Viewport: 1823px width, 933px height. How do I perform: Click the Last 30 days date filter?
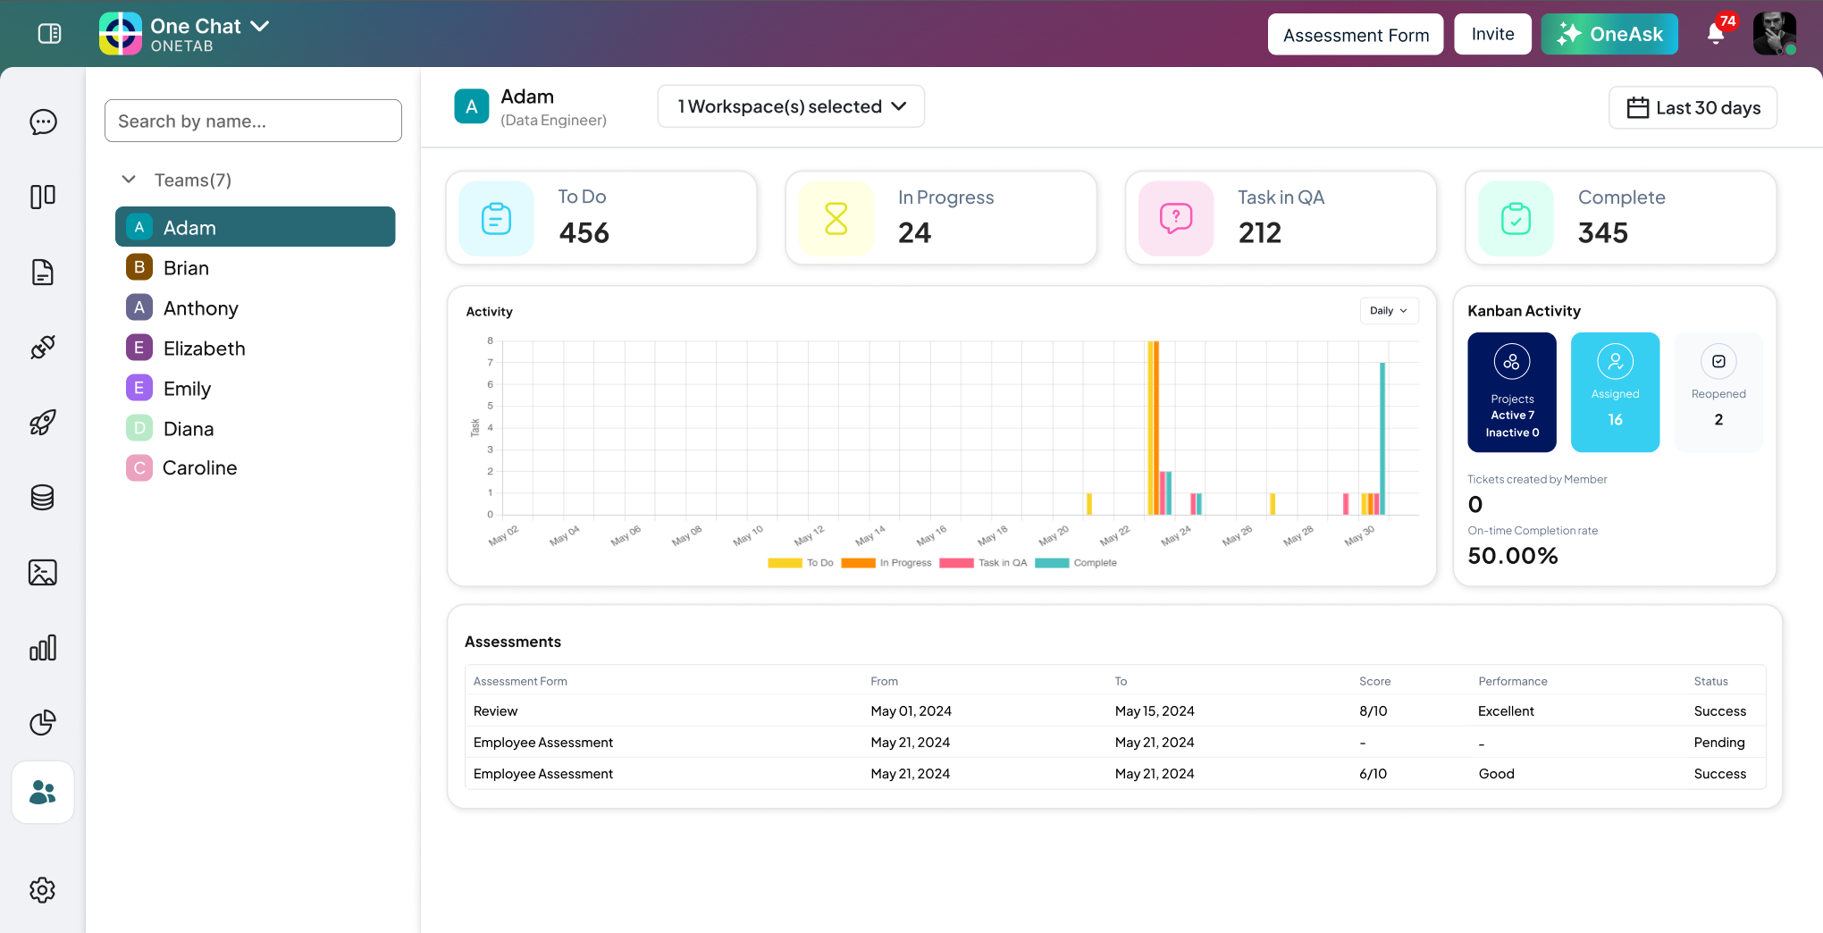coord(1693,107)
